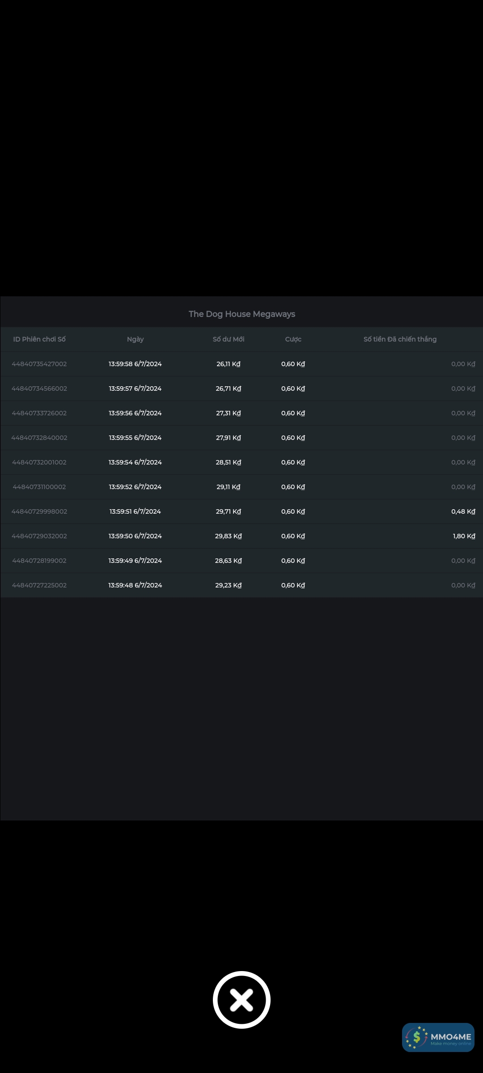
Task: Click 'The Dog House Megaways' title
Action: coord(241,314)
